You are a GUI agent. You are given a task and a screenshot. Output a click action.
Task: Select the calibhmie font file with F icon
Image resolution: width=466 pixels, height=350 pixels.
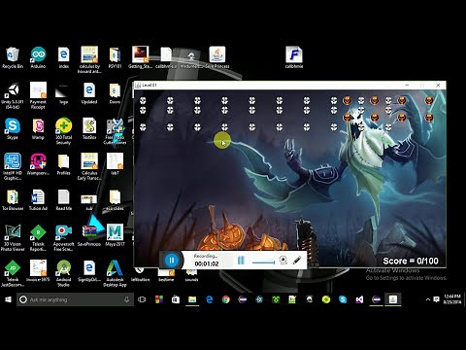[294, 57]
